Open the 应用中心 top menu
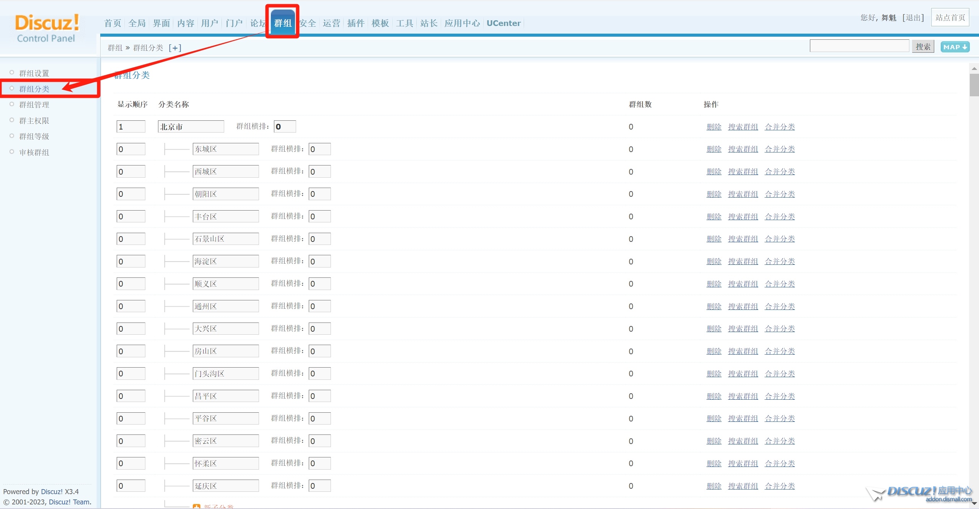 point(462,23)
